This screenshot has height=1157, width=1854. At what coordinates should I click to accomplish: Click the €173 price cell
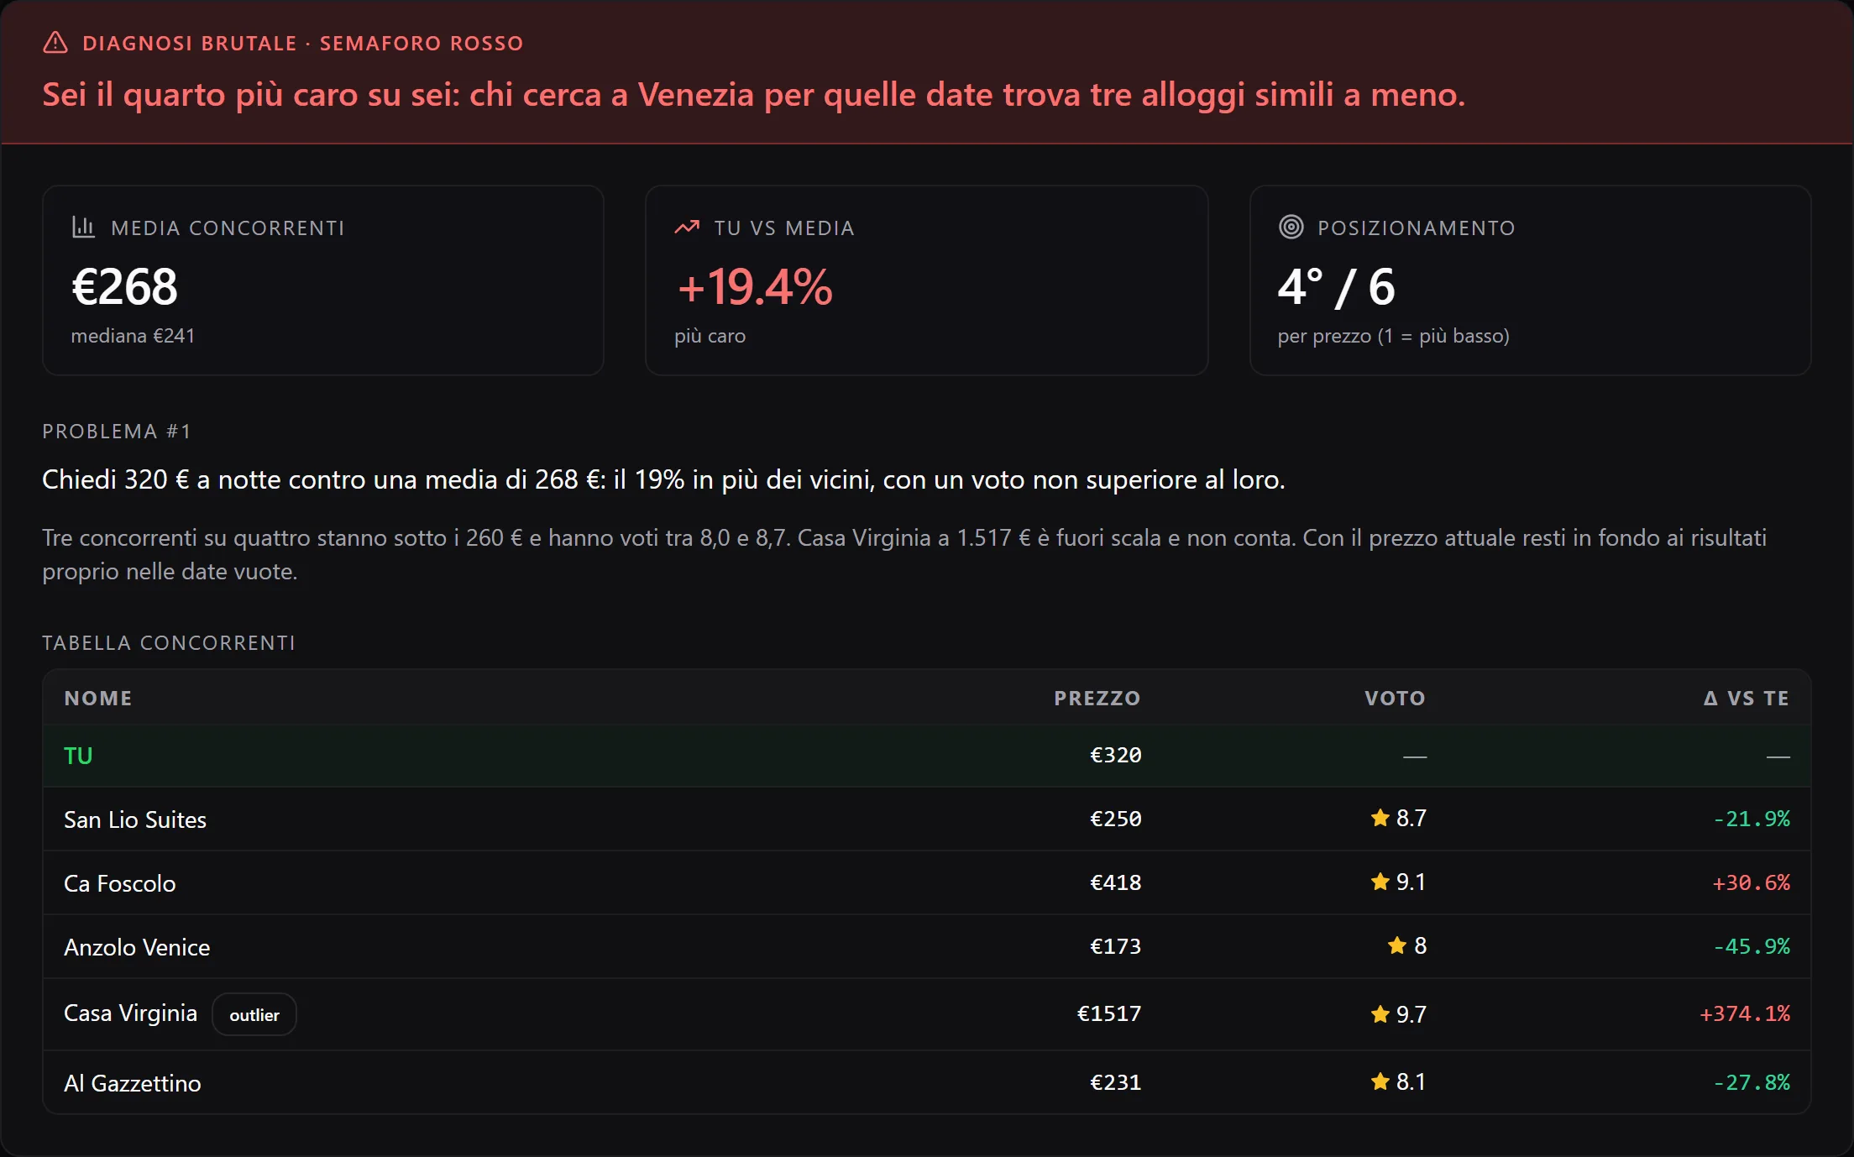coord(1116,946)
